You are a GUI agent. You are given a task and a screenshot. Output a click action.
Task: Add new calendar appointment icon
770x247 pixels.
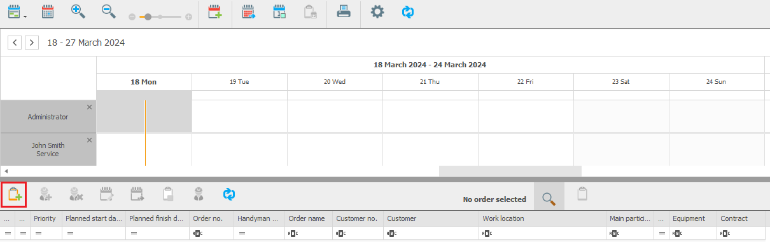[x=215, y=11]
